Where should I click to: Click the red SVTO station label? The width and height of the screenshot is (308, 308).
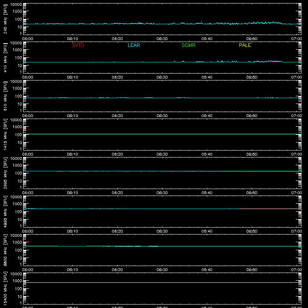pyautogui.click(x=78, y=45)
